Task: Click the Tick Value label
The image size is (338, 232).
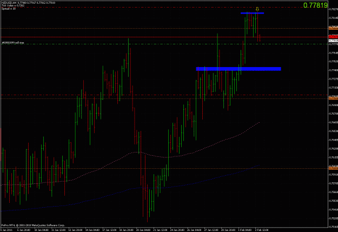Action: (x=13, y=5)
